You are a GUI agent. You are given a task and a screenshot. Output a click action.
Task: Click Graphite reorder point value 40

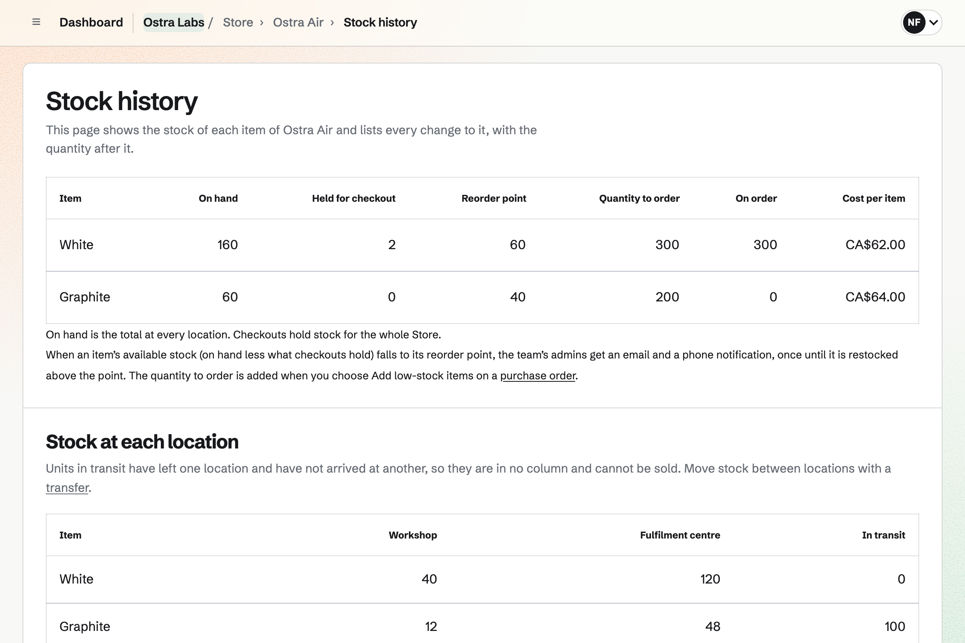(518, 297)
